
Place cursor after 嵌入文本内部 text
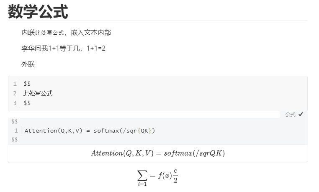pyautogui.click(x=111, y=33)
